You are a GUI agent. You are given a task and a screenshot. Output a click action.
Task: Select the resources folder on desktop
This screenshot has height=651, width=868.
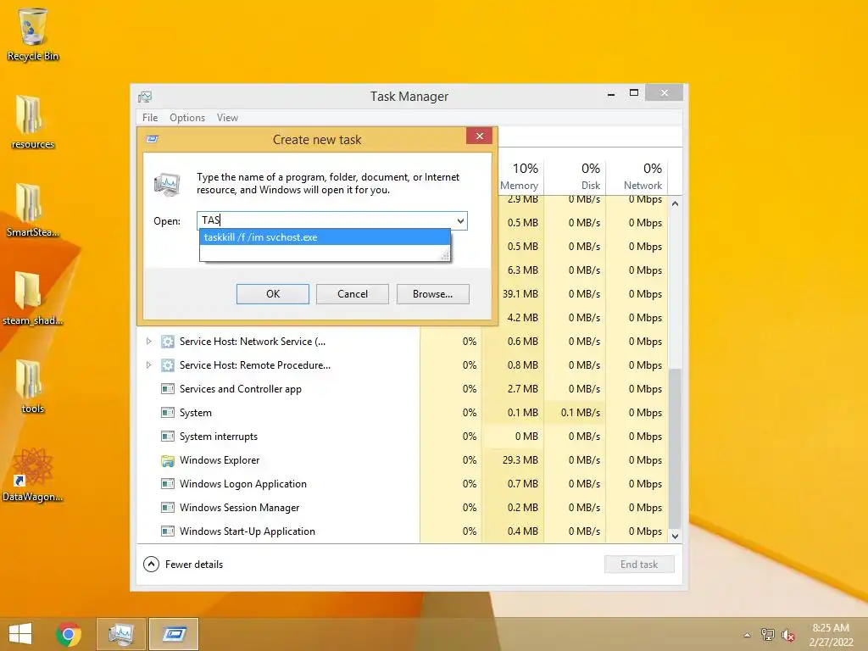click(x=33, y=122)
